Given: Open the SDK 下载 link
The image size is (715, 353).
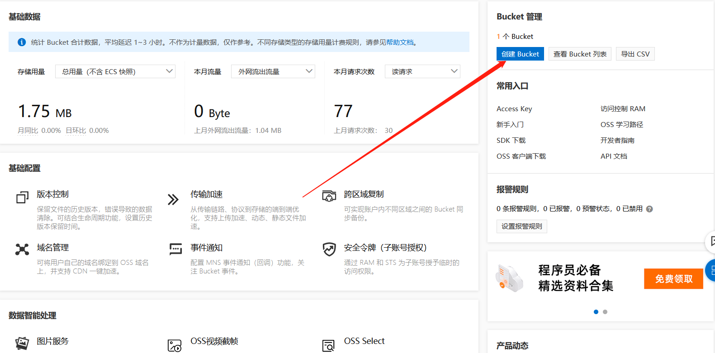Looking at the screenshot, I should click(511, 140).
